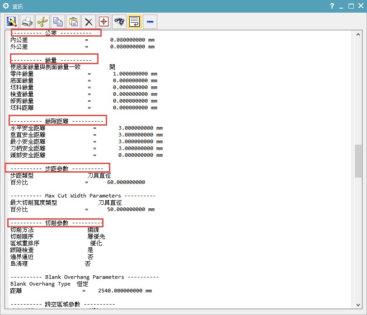Image resolution: width=367 pixels, height=315 pixels.
Task: Click the Blank Overhang Parameters header
Action: point(85,277)
